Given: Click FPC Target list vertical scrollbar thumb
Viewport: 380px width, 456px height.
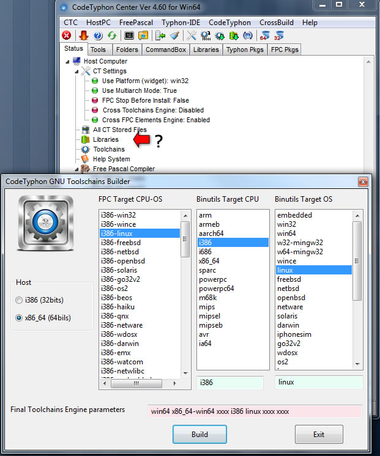Looking at the screenshot, I should pyautogui.click(x=185, y=239).
